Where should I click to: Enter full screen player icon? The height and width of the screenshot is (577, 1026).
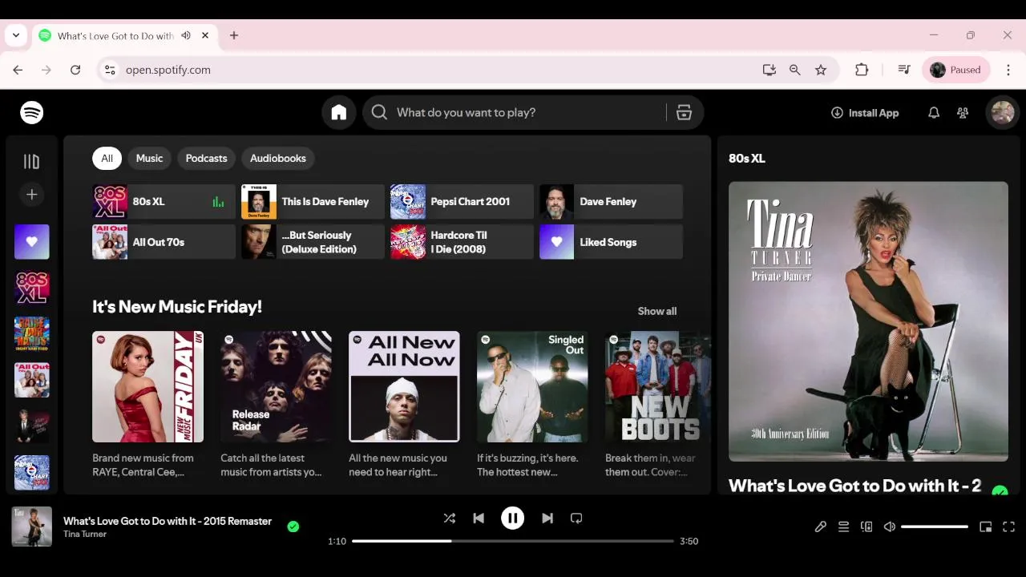[1009, 527]
